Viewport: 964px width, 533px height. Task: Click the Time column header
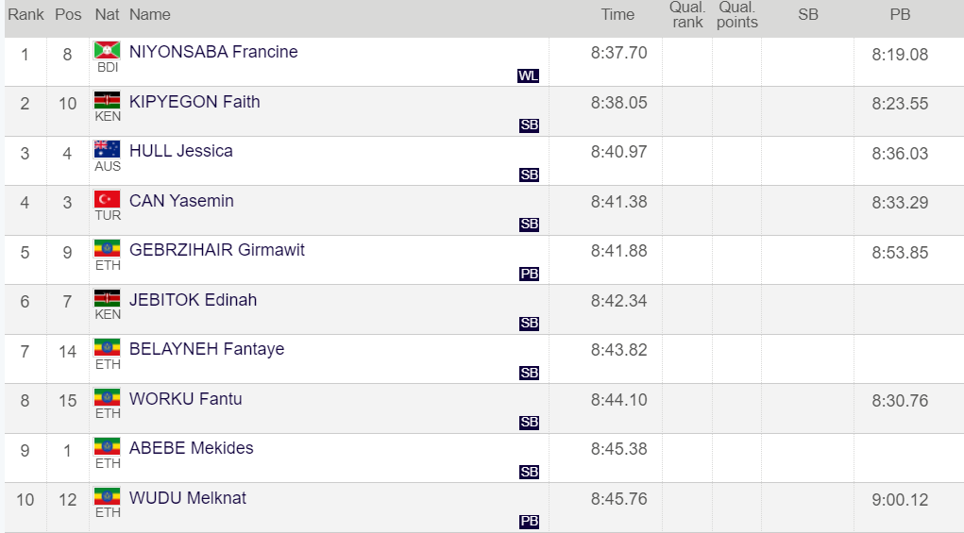617,14
